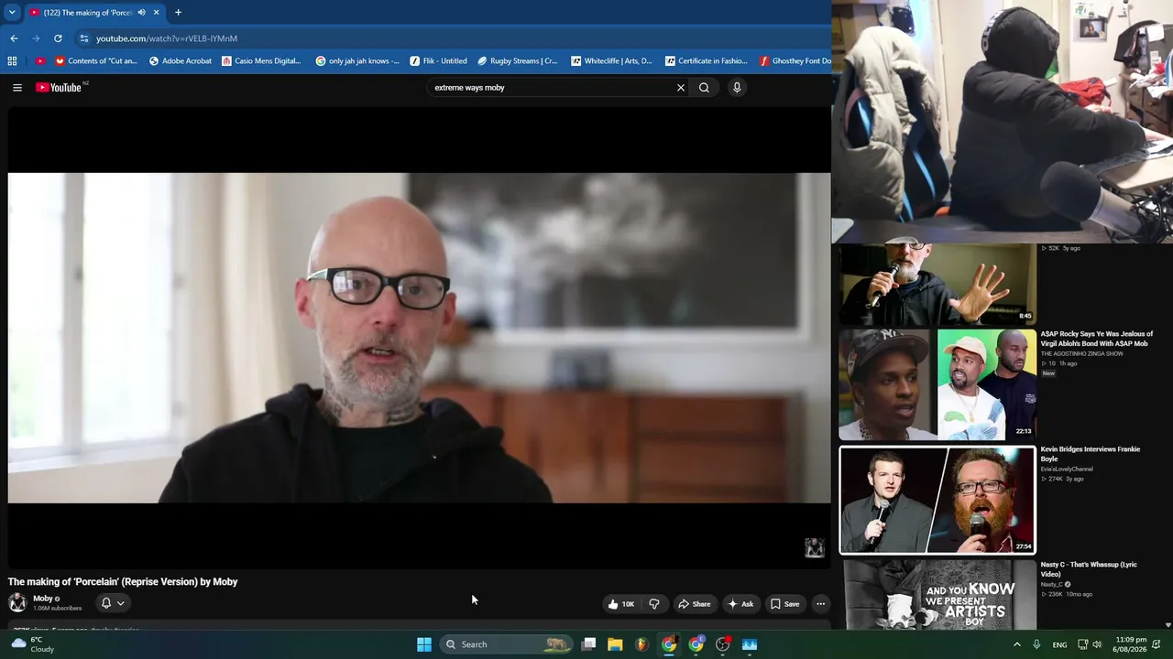Open notification bell dropdown for Moby
Screen dimensions: 1173x659
(112, 603)
